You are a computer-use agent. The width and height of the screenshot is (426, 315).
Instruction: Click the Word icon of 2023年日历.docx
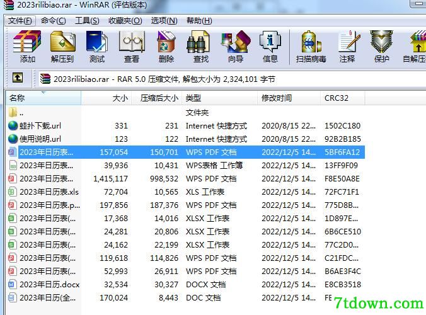pos(13,284)
